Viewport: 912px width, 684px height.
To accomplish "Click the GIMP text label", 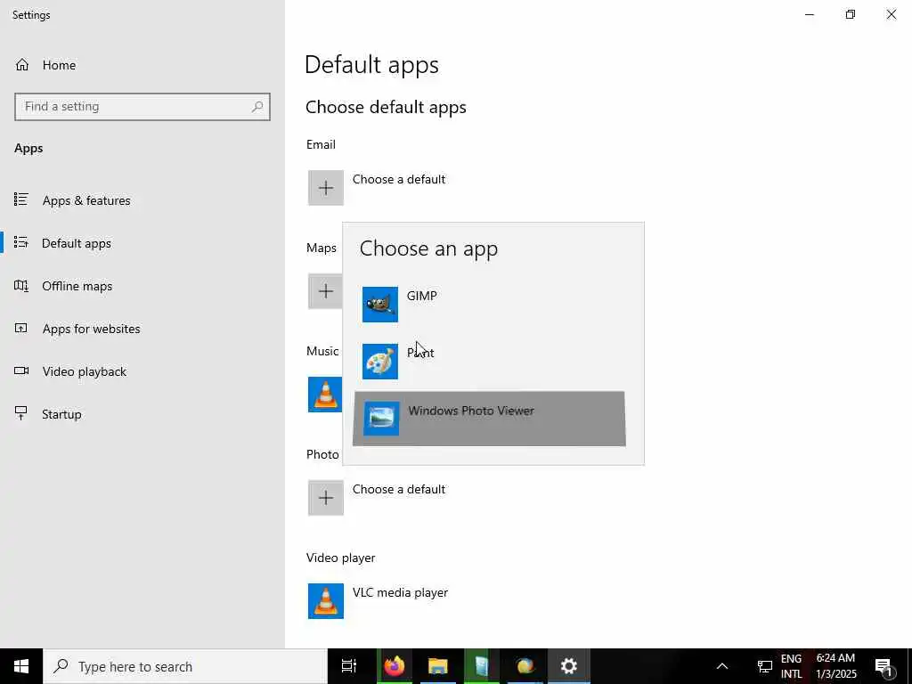I will pos(421,296).
